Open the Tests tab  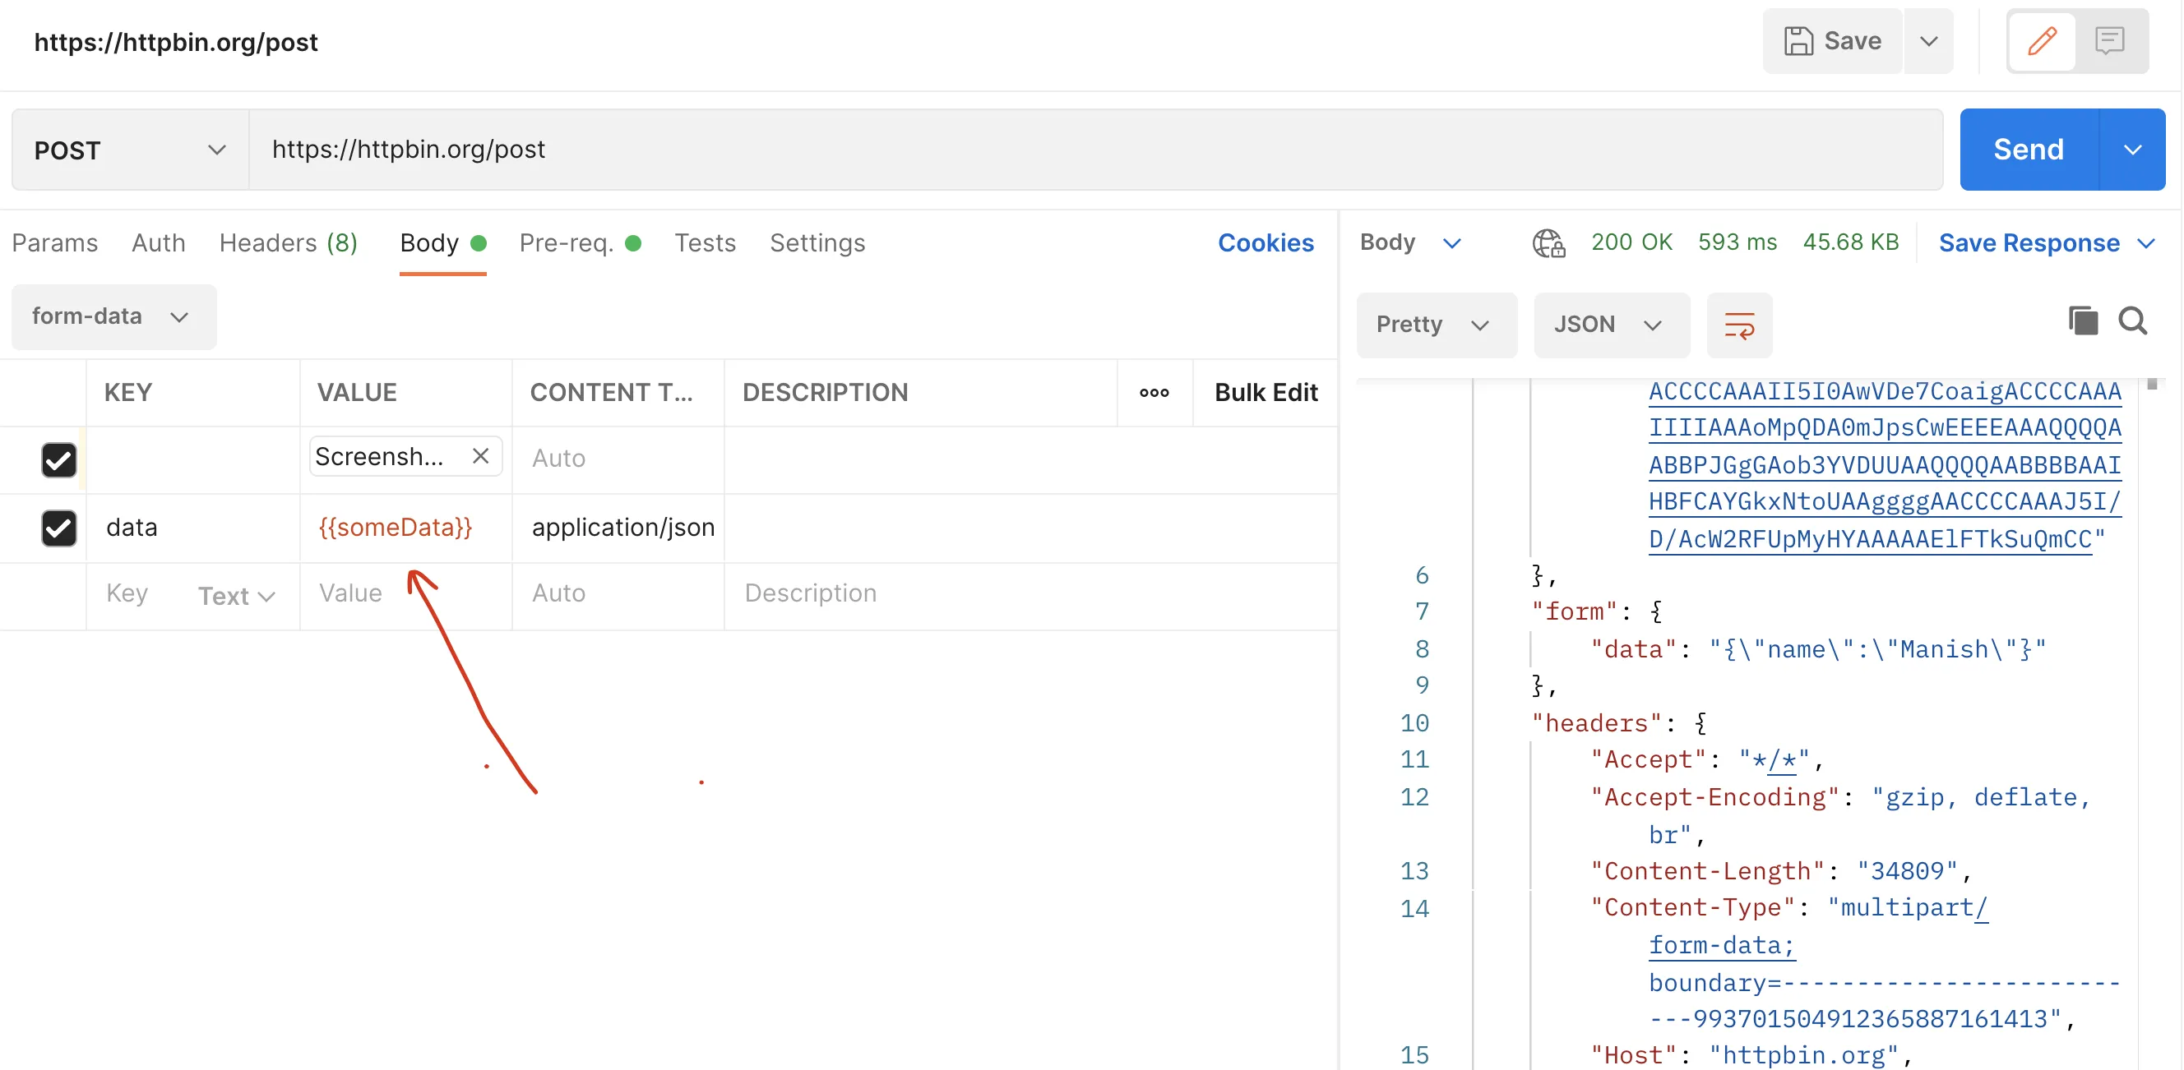pyautogui.click(x=705, y=243)
